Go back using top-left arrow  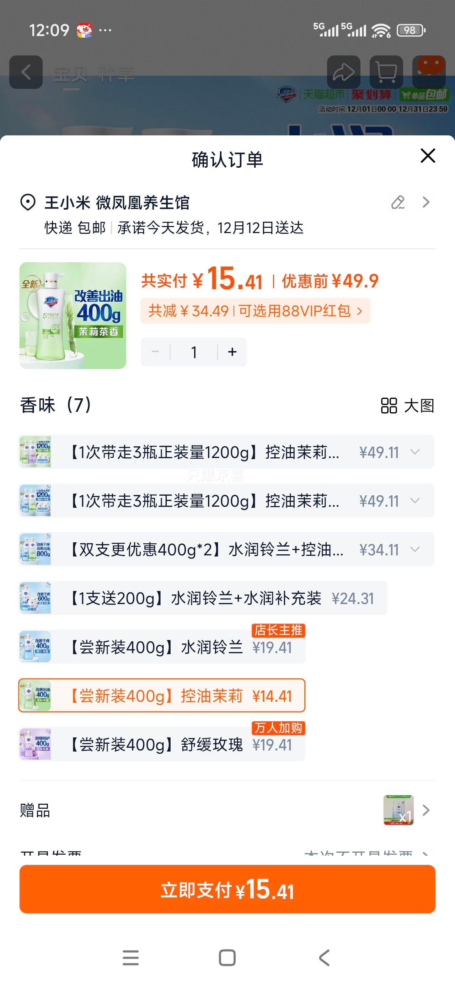coord(26,72)
